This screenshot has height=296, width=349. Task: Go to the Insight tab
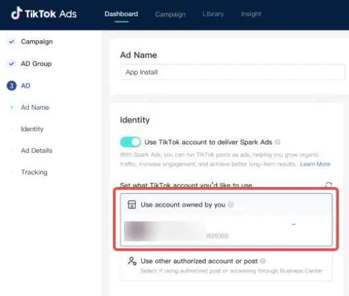click(251, 14)
